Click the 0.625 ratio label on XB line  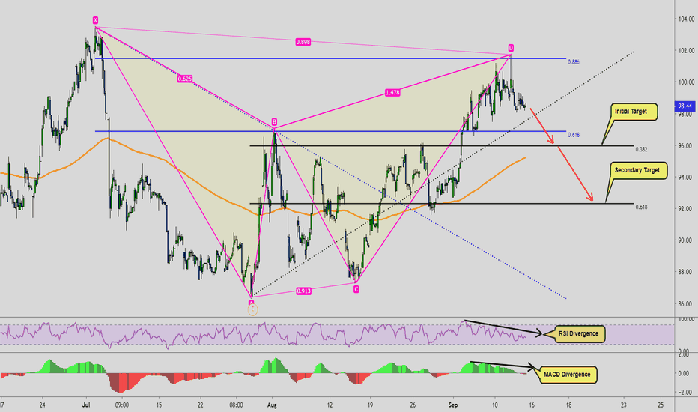coord(185,79)
